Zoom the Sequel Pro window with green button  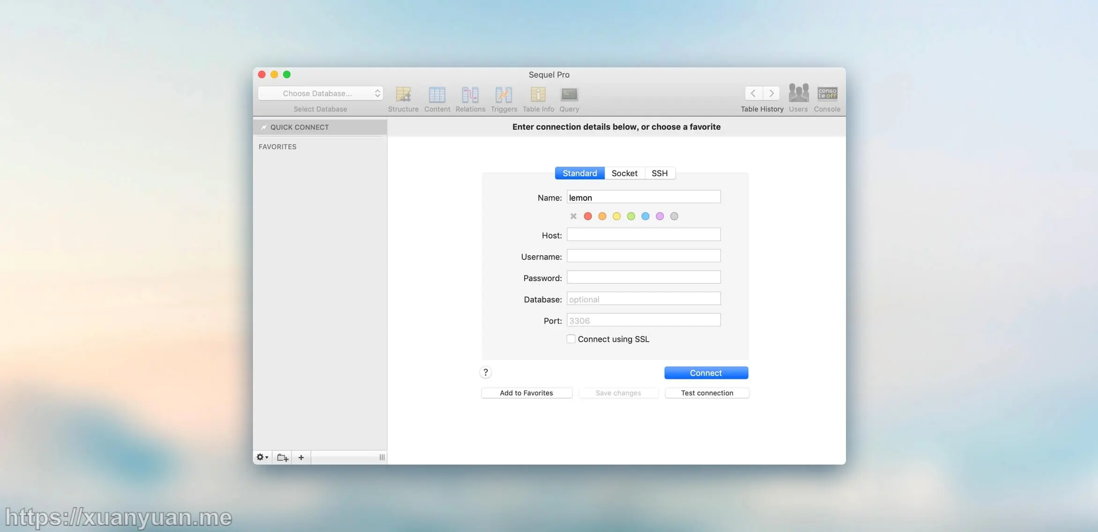287,74
